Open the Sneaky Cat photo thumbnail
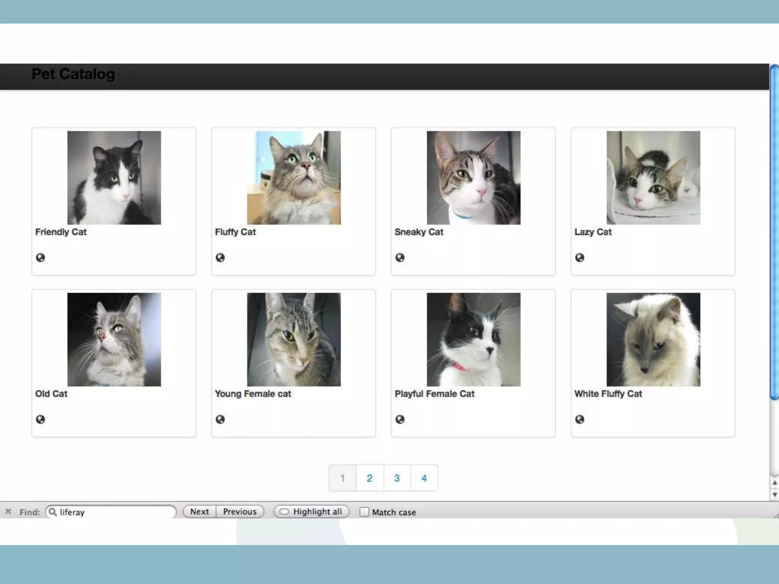 (x=474, y=178)
